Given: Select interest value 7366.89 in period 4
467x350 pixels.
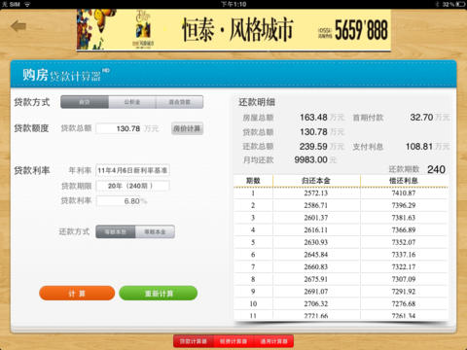Looking at the screenshot, I should tap(404, 230).
